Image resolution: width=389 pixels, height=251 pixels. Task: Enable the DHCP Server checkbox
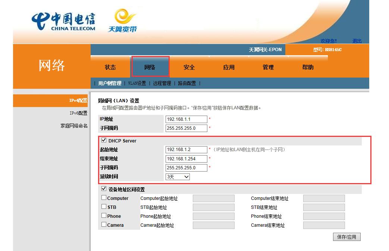tap(104, 141)
